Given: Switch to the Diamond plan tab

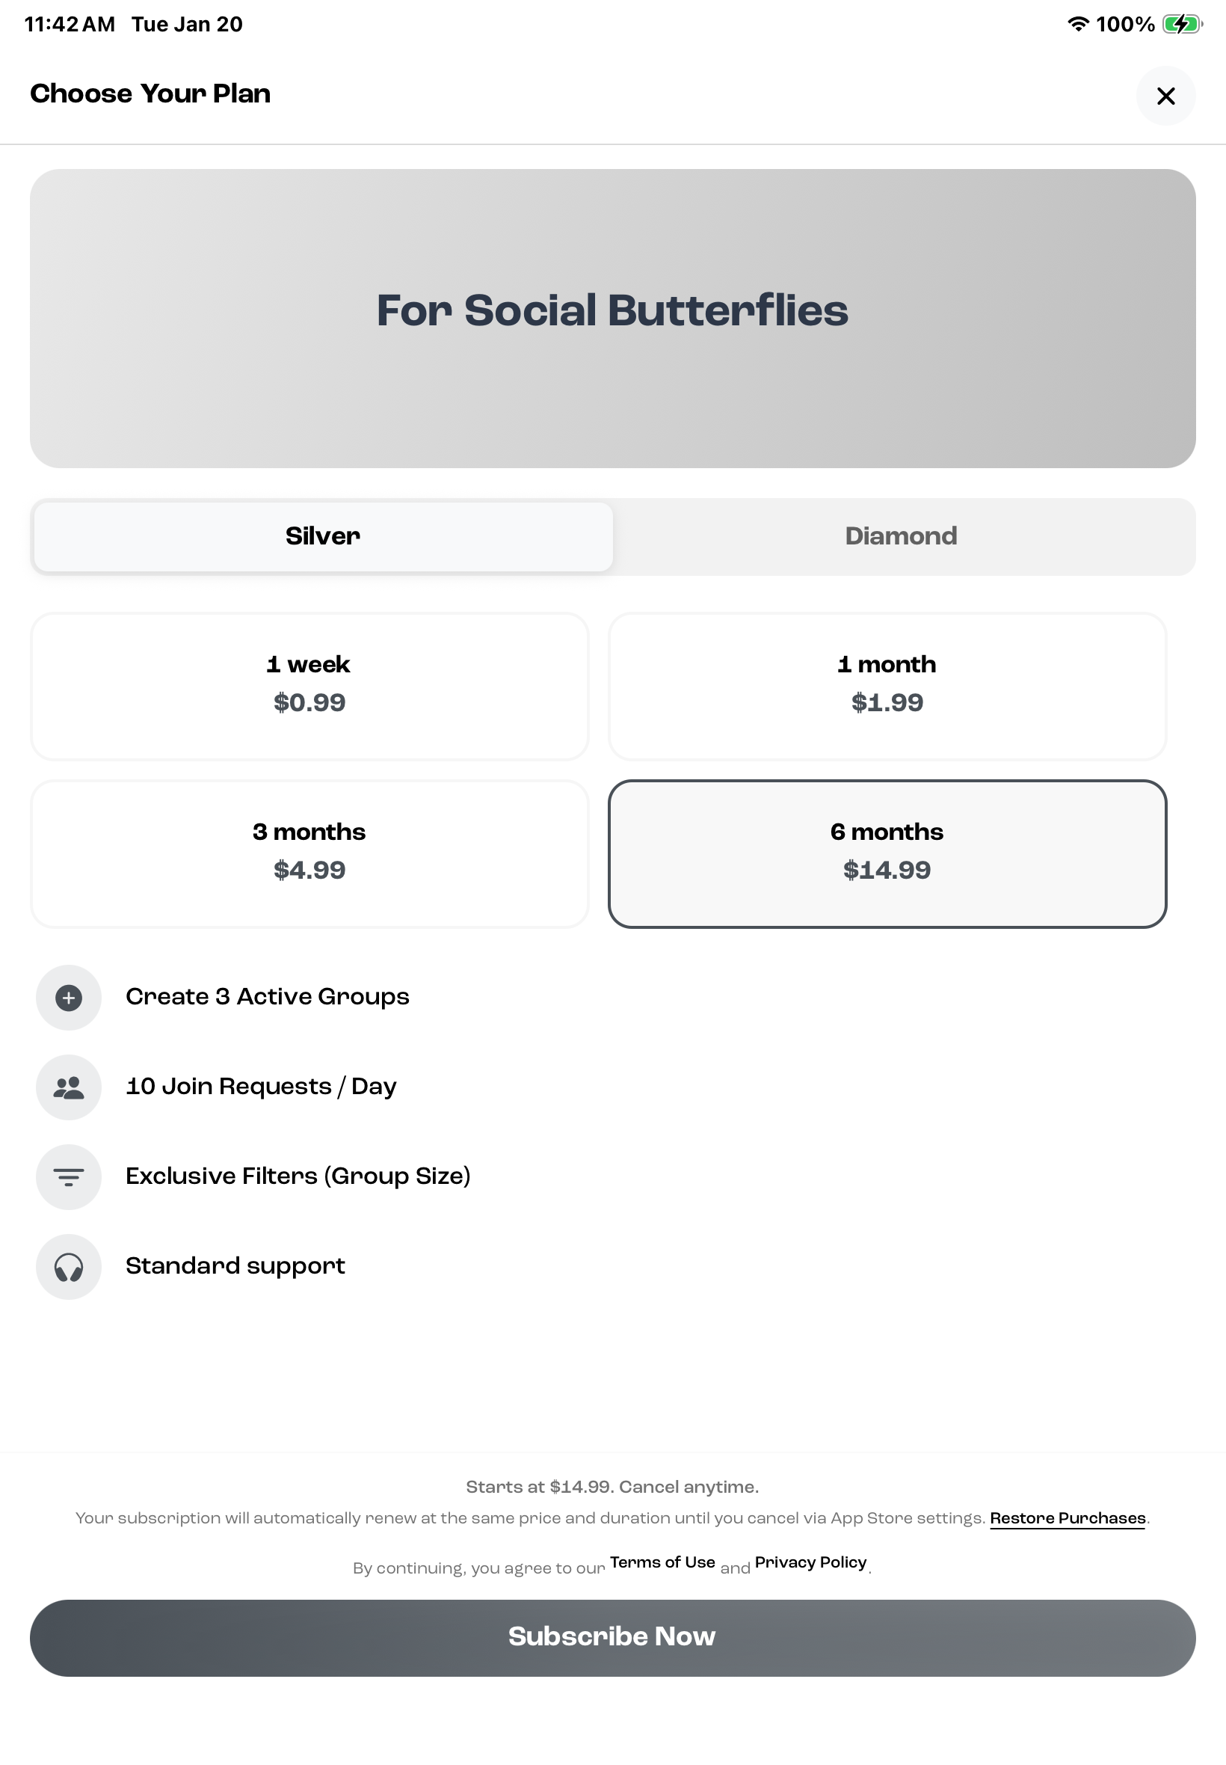Looking at the screenshot, I should click(901, 536).
